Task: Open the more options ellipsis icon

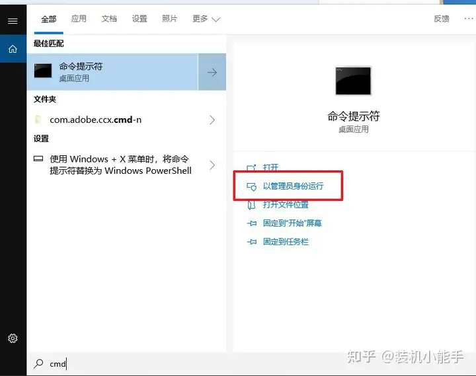Action: 469,19
